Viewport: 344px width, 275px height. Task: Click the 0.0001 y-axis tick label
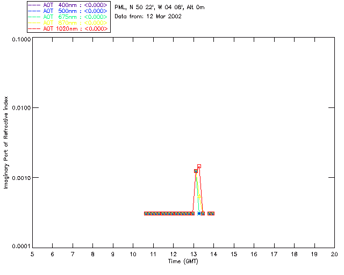point(21,247)
